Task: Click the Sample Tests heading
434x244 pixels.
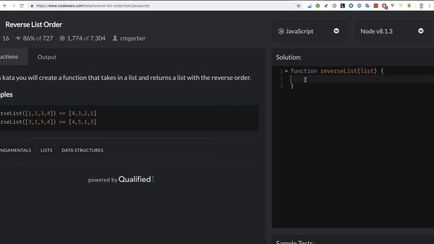Action: coord(295,242)
